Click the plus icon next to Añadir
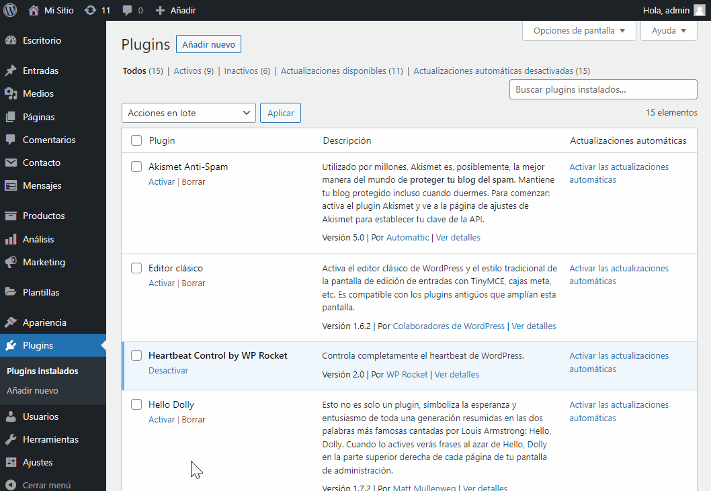 pos(160,11)
